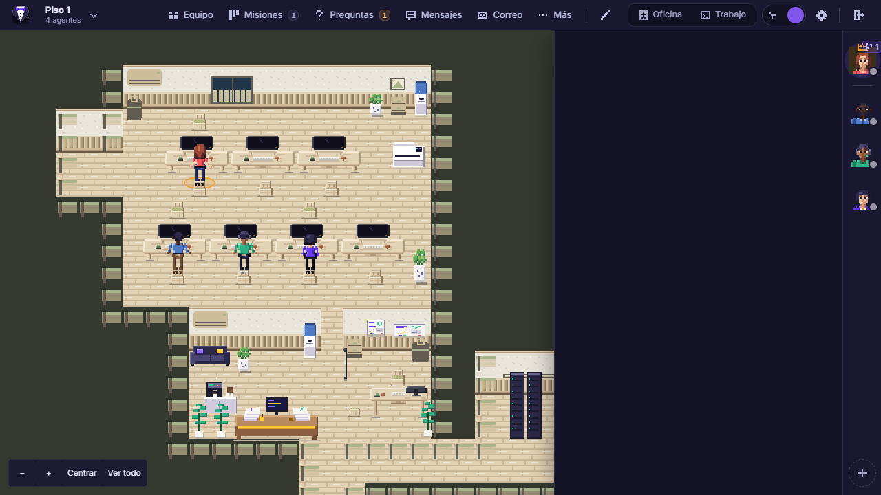Image resolution: width=881 pixels, height=495 pixels.
Task: Zoom in with the plus button
Action: [48, 473]
